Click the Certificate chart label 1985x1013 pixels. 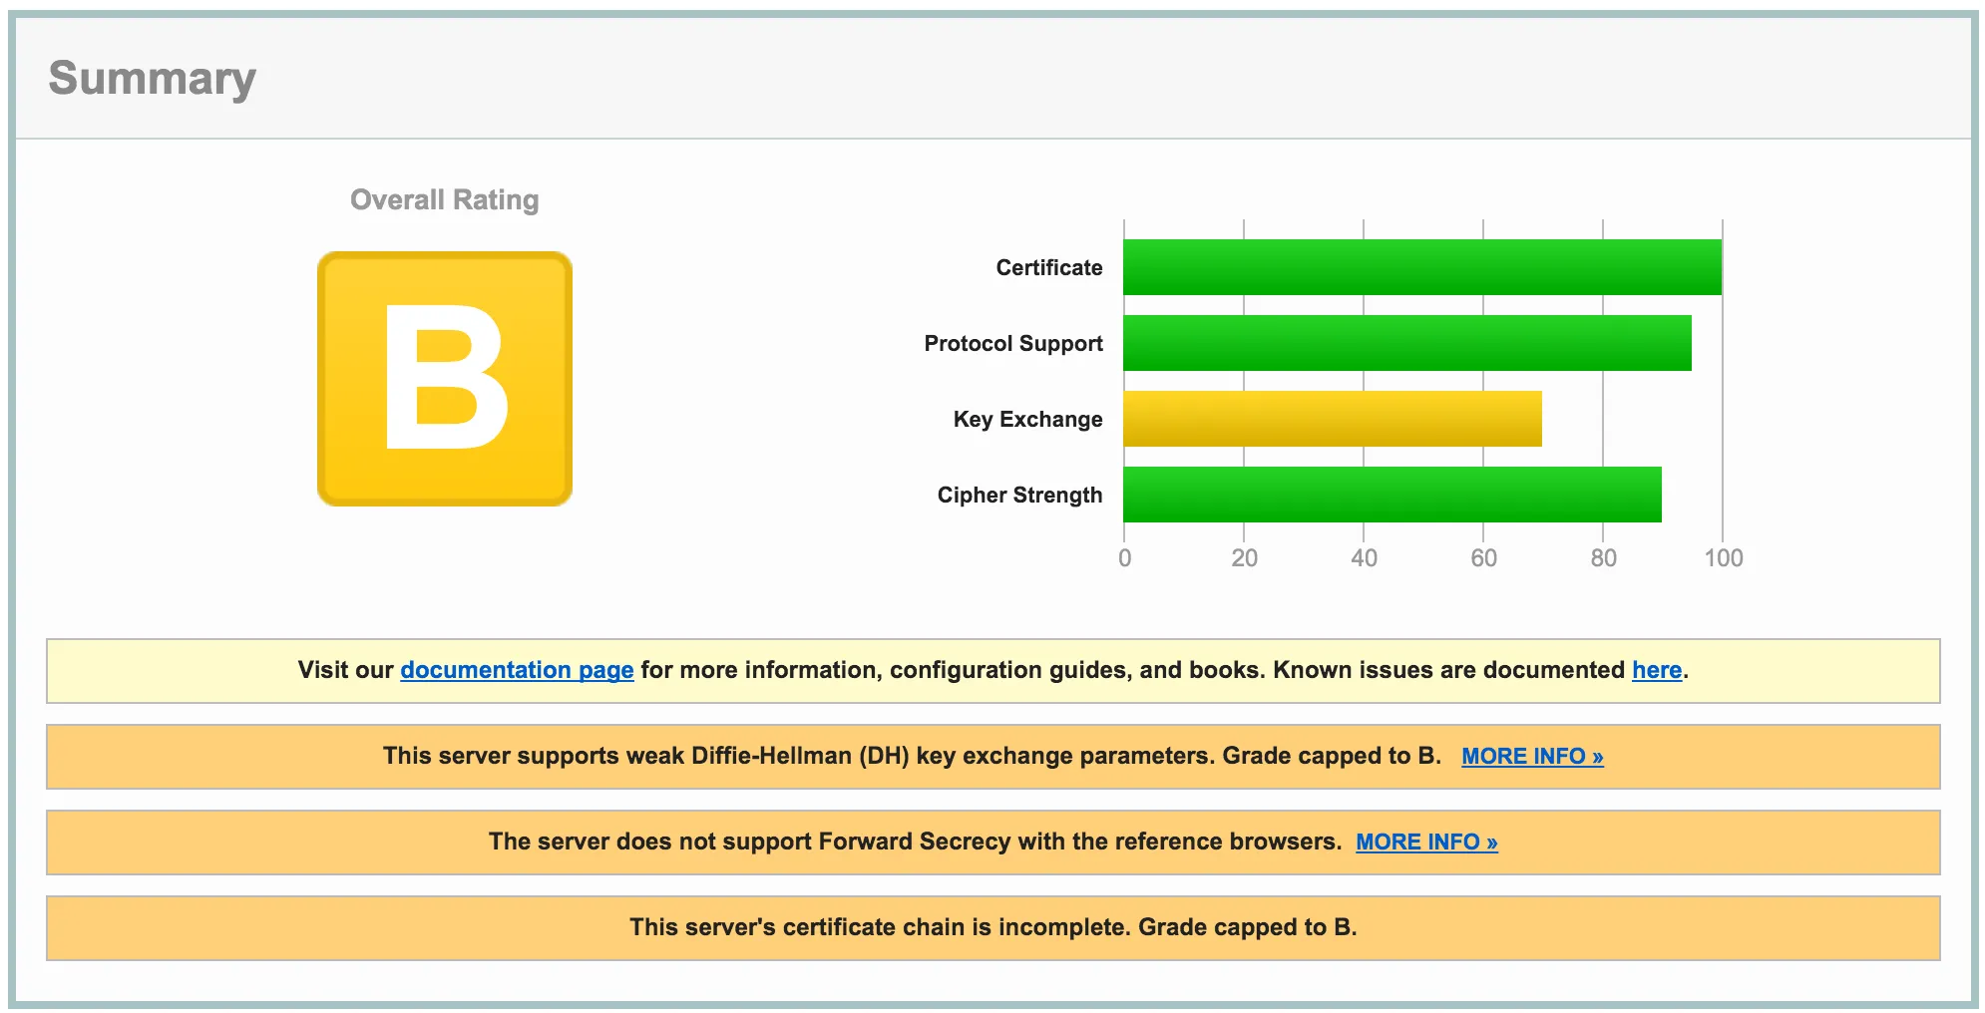pos(1048,267)
